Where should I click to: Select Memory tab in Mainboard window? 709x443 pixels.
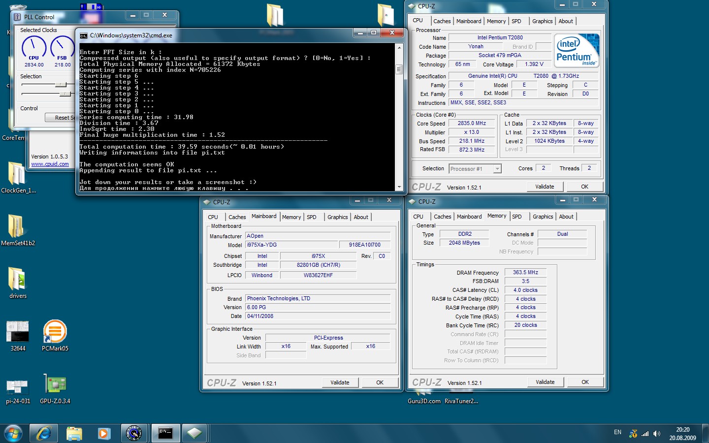pos(291,217)
